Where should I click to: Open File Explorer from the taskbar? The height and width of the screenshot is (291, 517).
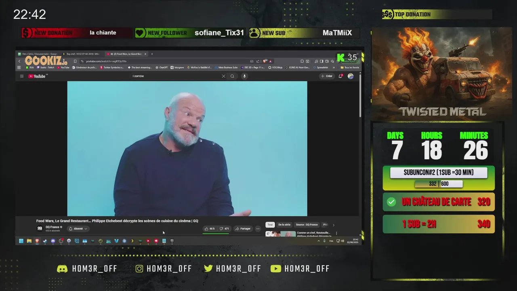(x=29, y=241)
